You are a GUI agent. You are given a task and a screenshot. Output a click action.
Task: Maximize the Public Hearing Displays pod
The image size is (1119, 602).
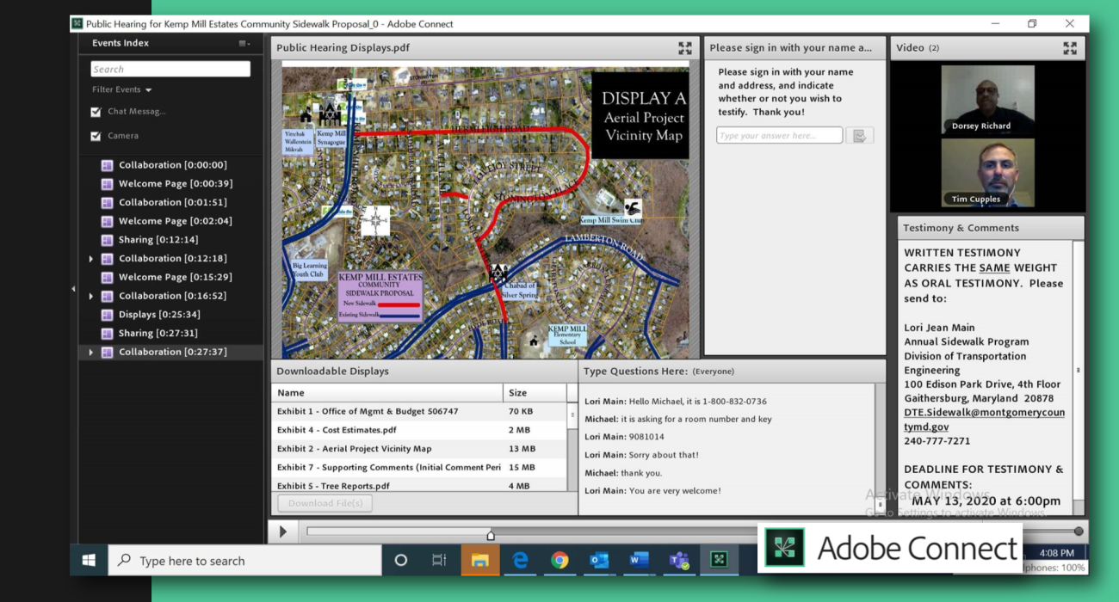(x=684, y=48)
